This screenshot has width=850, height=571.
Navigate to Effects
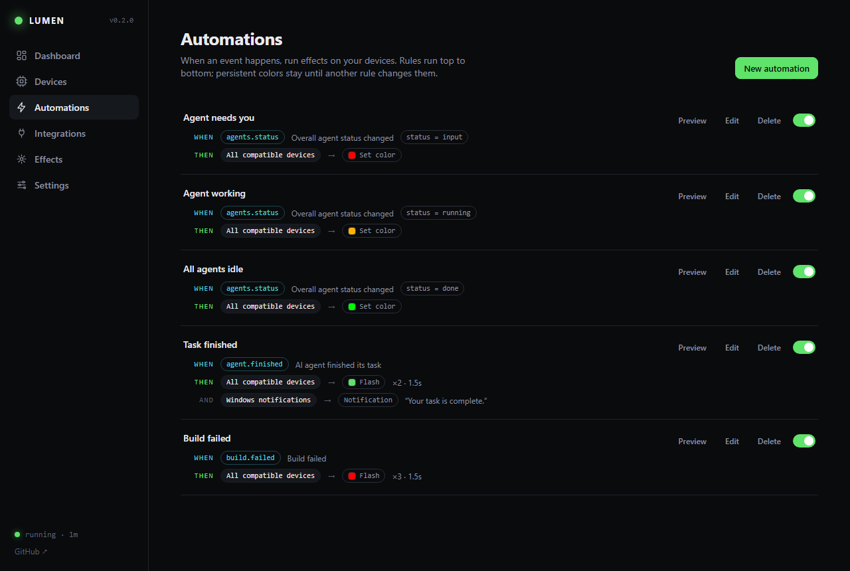pos(74,159)
